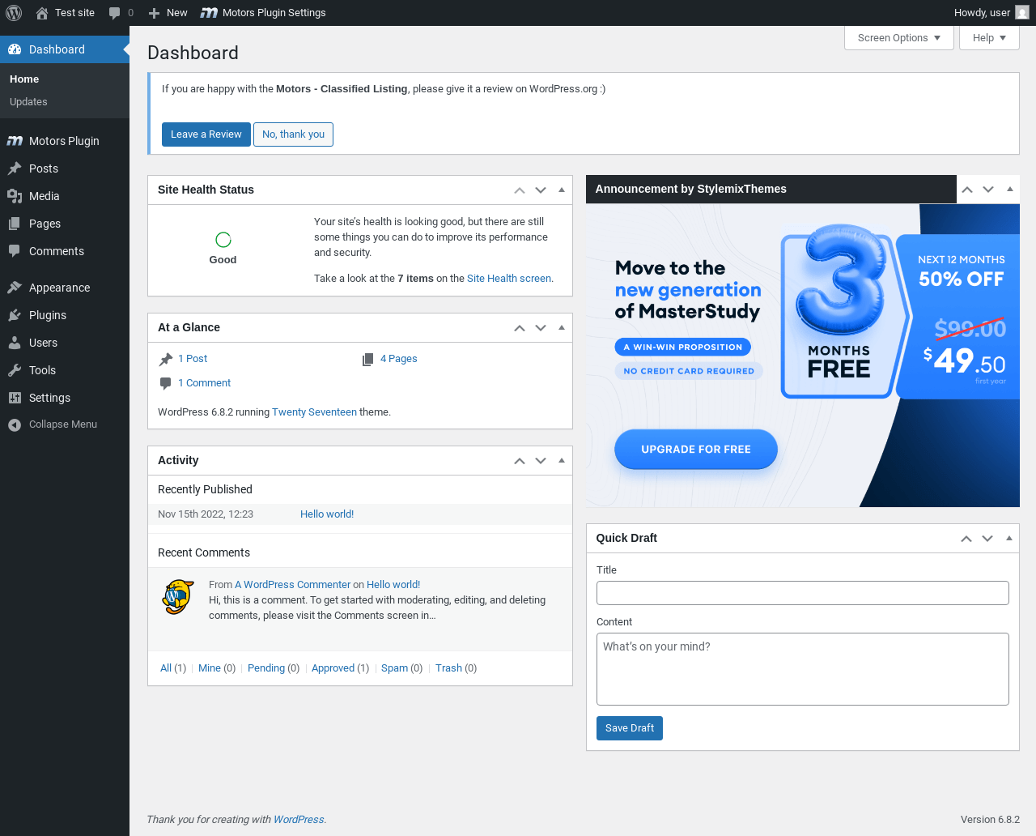This screenshot has height=836, width=1036.
Task: Click the plus New icon in admin bar
Action: point(154,13)
